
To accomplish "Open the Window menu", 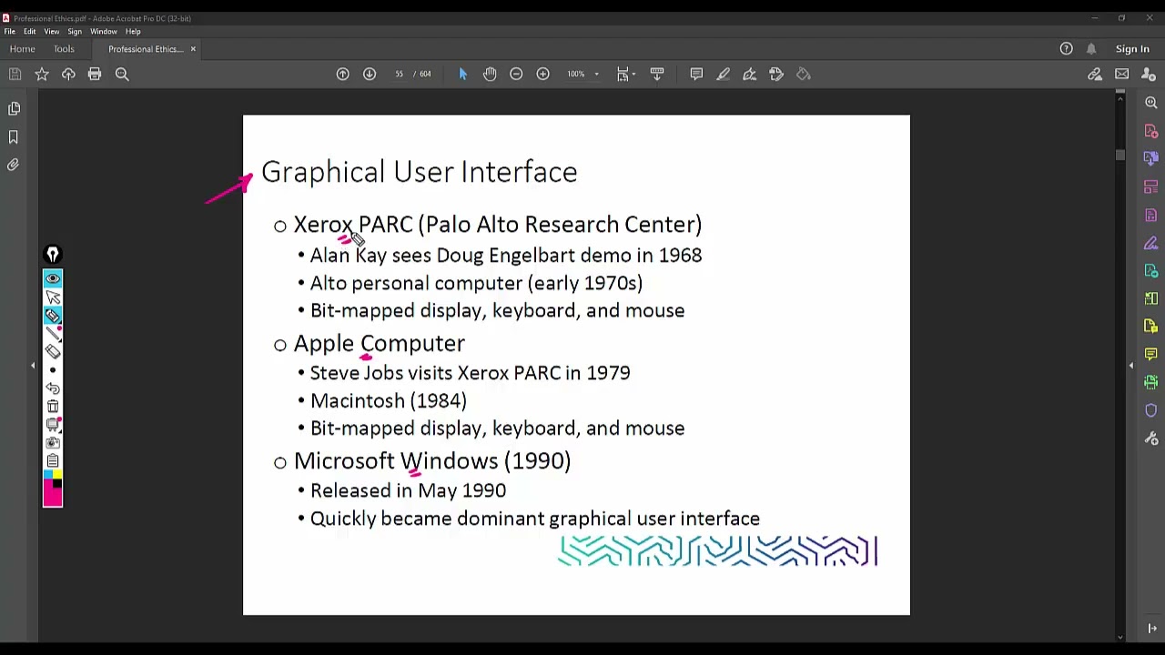I will (x=104, y=31).
